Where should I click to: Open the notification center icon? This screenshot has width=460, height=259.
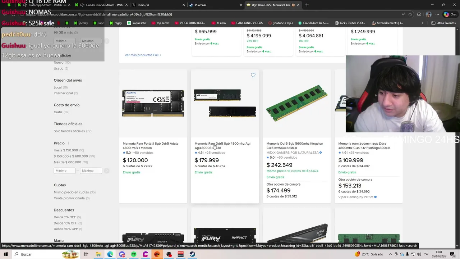pyautogui.click(x=452, y=254)
